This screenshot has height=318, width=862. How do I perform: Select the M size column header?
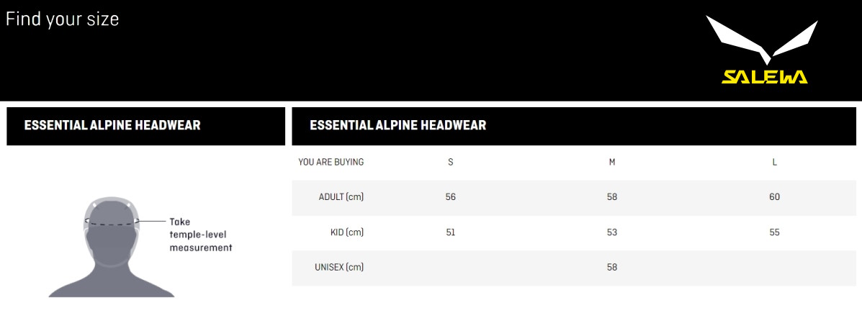612,162
